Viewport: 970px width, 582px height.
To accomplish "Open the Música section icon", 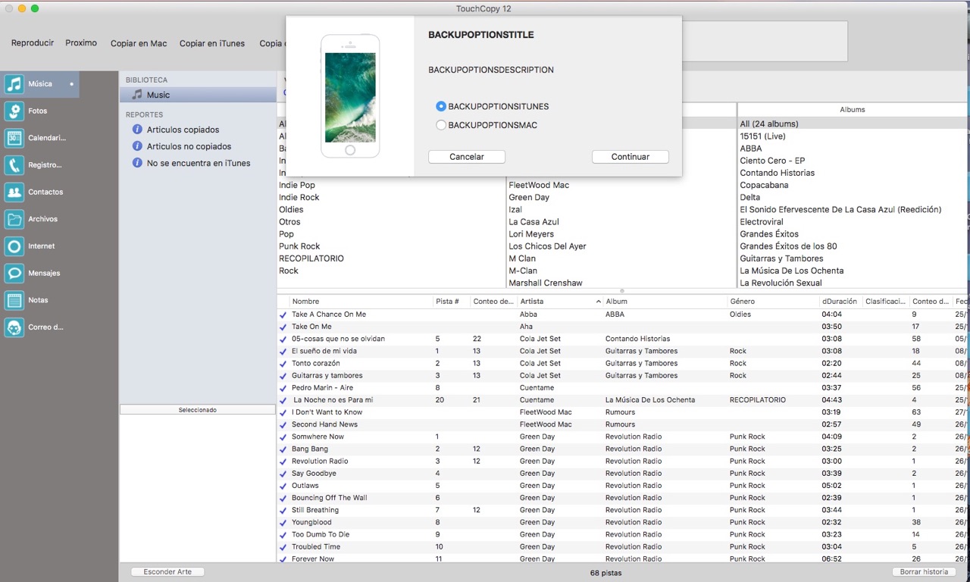I will 14,84.
